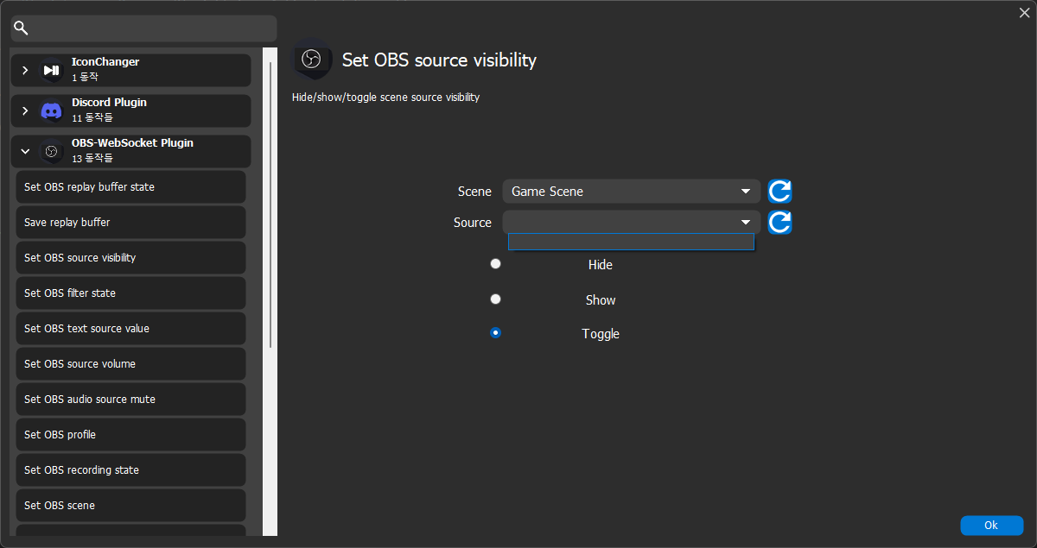The height and width of the screenshot is (548, 1037).
Task: Expand the Discord Plugin section
Action: [24, 110]
